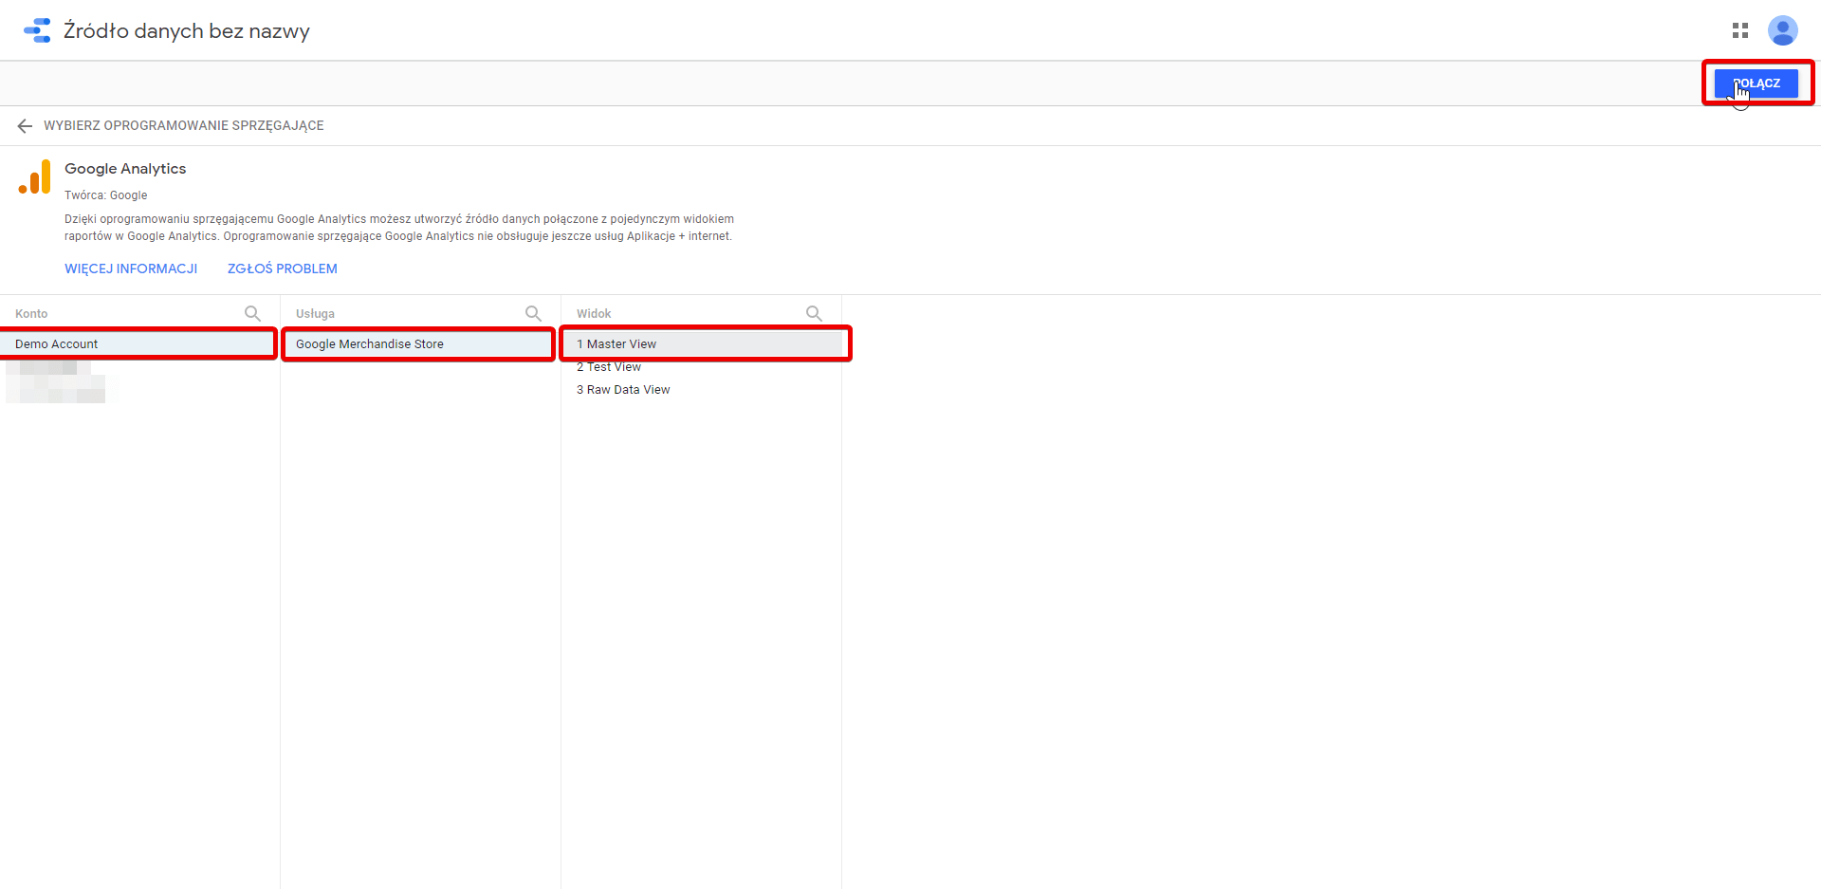The width and height of the screenshot is (1821, 889).
Task: Click the Widok column header
Action: click(x=594, y=314)
